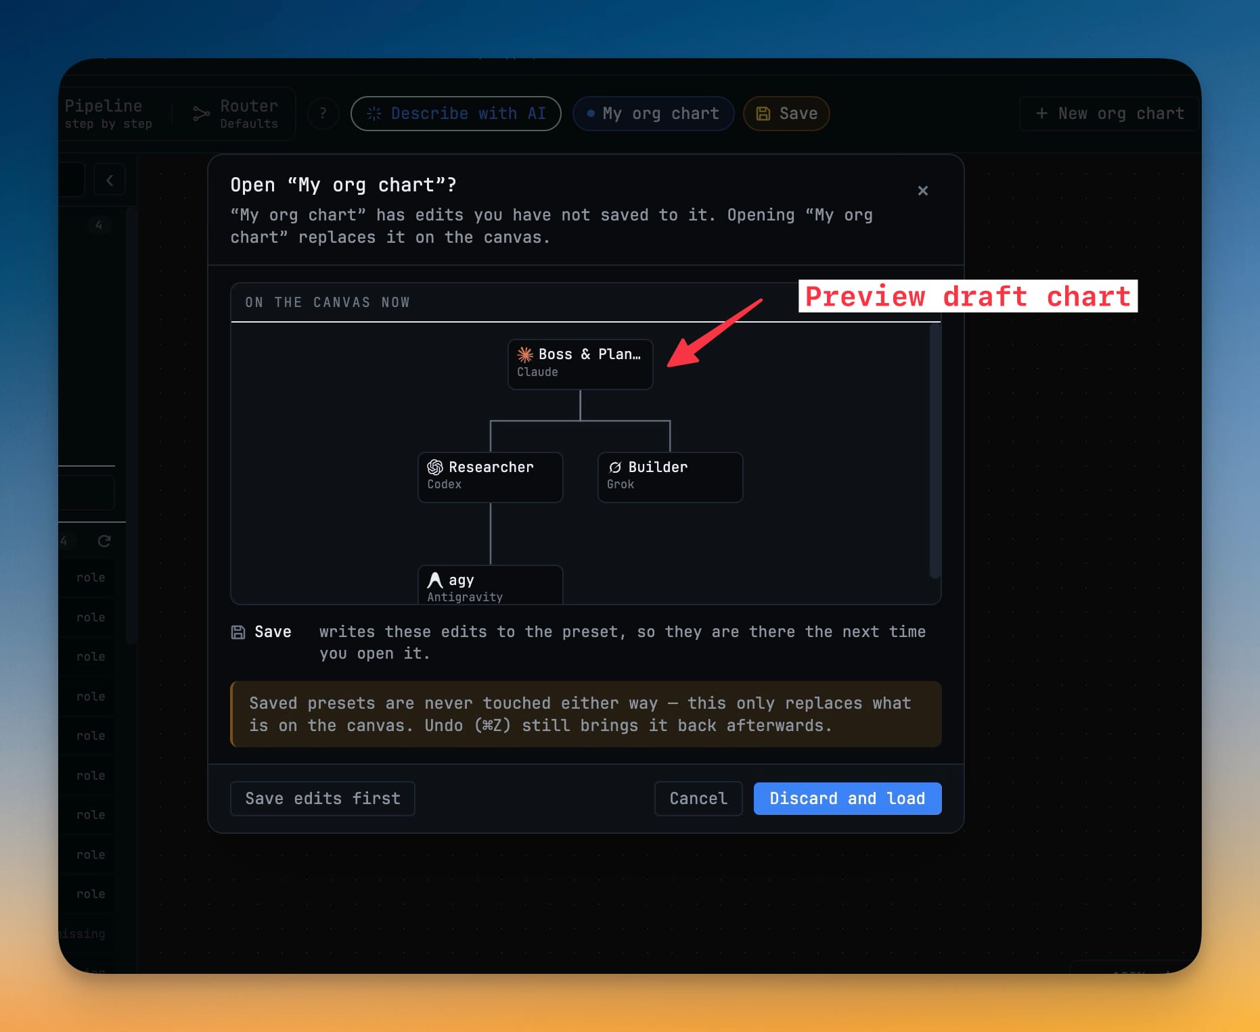Click the floppy disk icon beside Save hint
This screenshot has height=1032, width=1260.
(x=238, y=632)
